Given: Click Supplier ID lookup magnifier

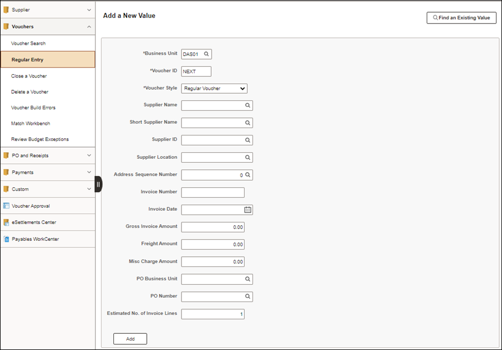Looking at the screenshot, I should 247,140.
